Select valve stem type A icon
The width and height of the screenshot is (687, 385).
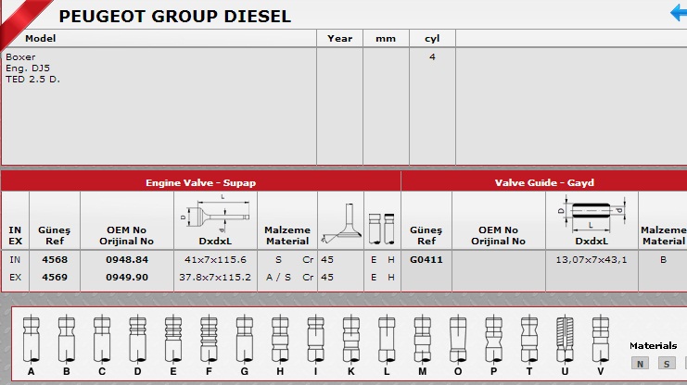point(31,339)
